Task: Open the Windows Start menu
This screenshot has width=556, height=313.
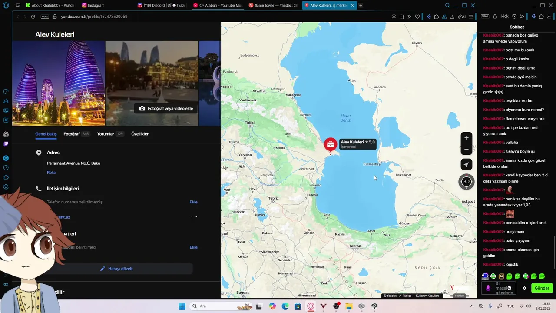Action: coord(182,306)
